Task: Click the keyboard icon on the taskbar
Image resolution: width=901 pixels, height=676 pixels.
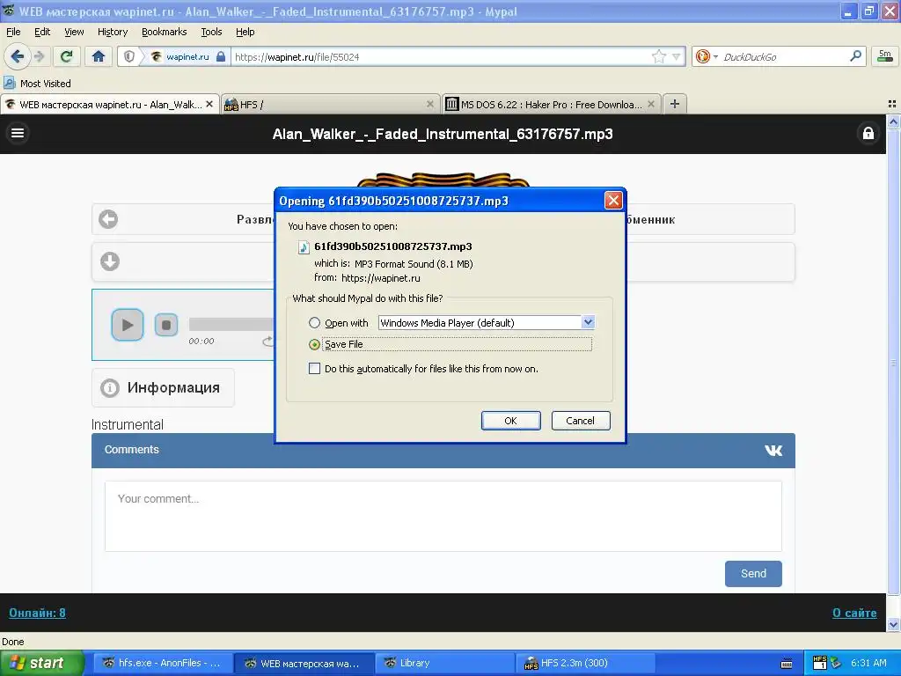Action: pos(787,664)
